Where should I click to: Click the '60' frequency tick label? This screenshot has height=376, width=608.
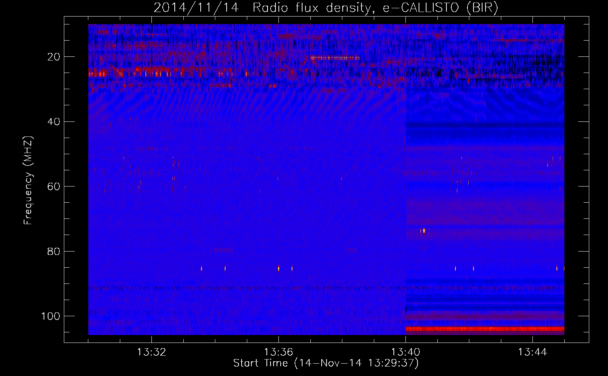tap(54, 186)
